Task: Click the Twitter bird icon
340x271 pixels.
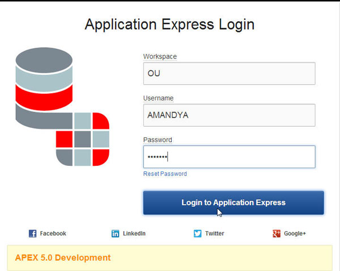Action: tap(198, 234)
